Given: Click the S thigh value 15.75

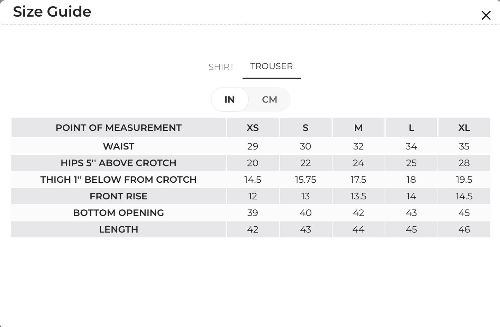Looking at the screenshot, I should pos(306,180).
